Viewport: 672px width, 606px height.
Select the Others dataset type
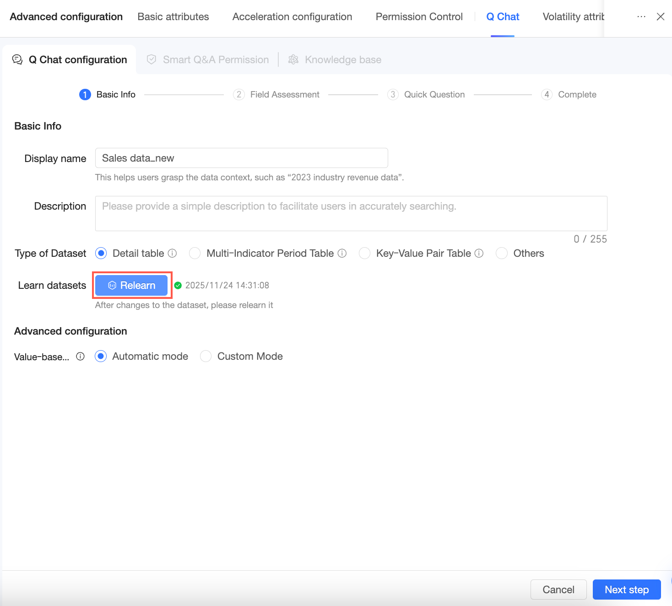click(x=502, y=253)
